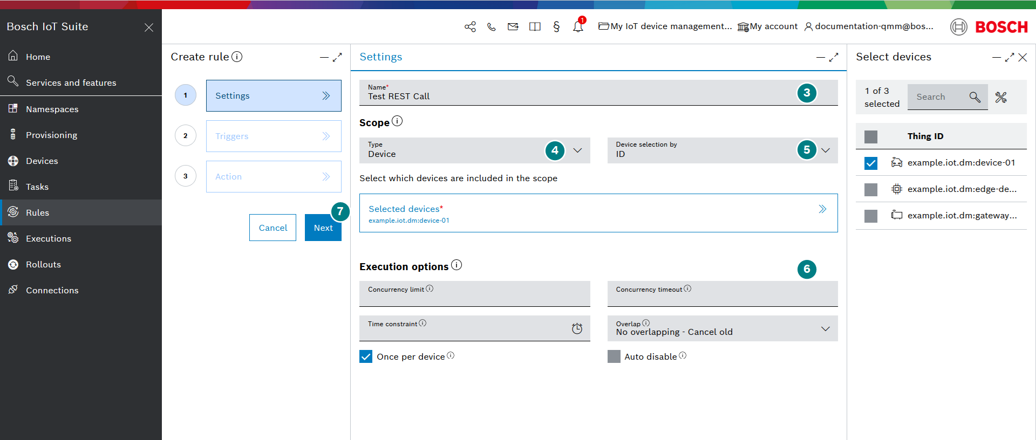
Task: Open the time constraint clock picker
Action: pyautogui.click(x=577, y=328)
